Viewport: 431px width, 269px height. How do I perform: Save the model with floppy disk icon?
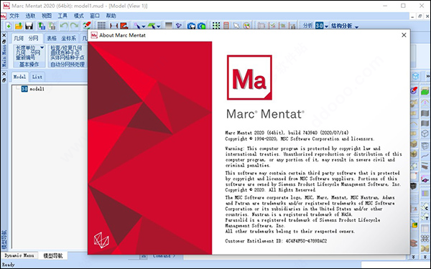(x=29, y=26)
